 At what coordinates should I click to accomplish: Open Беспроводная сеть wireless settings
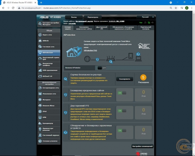pos(49,88)
